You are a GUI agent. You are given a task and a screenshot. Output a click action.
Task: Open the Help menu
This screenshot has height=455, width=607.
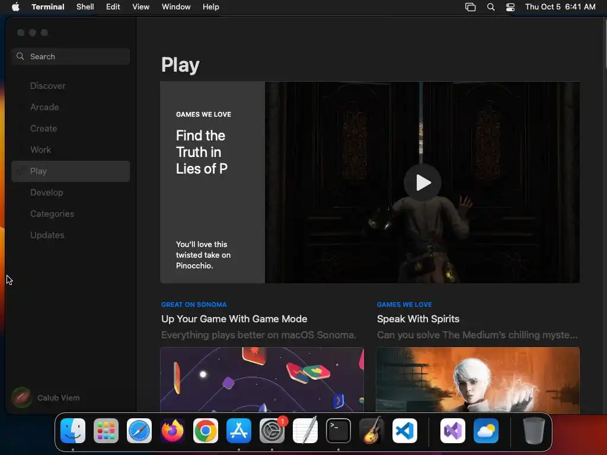211,7
